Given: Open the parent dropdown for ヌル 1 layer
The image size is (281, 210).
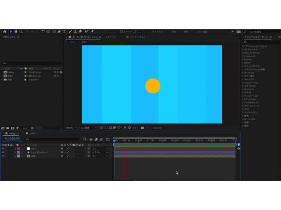Looking at the screenshot, I should tap(99, 149).
